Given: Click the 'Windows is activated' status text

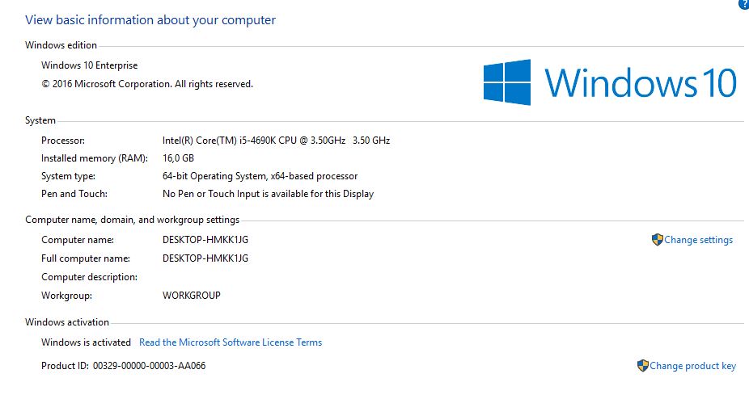Looking at the screenshot, I should (x=86, y=342).
